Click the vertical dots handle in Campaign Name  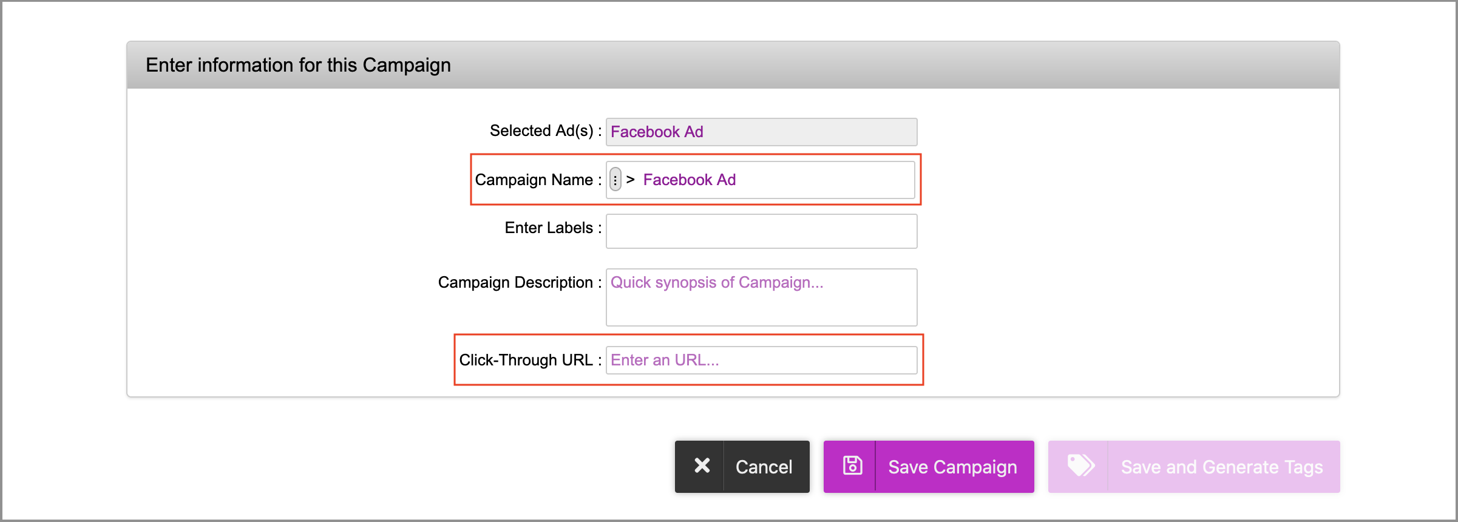pyautogui.click(x=615, y=180)
